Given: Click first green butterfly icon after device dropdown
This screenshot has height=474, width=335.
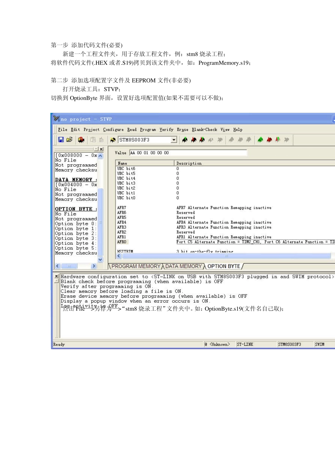Looking at the screenshot, I should coord(185,140).
